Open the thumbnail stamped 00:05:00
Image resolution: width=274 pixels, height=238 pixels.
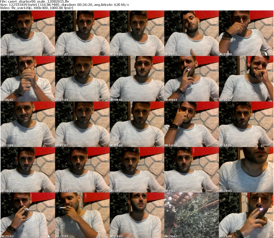point(246,33)
